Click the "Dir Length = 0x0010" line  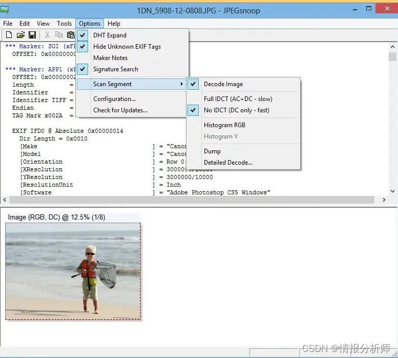53,138
